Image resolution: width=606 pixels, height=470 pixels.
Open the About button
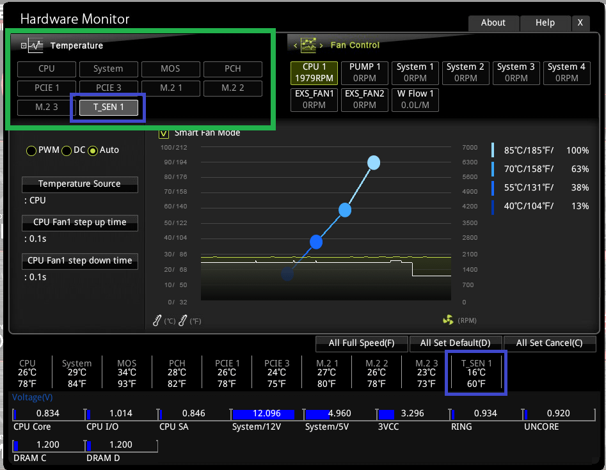[493, 23]
